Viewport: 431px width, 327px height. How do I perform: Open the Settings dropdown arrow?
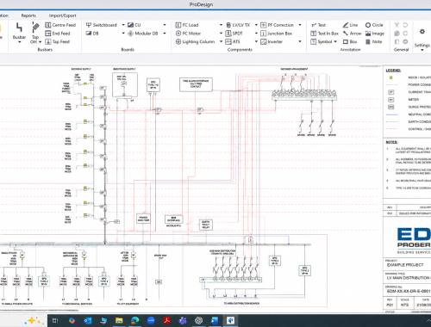422,50
